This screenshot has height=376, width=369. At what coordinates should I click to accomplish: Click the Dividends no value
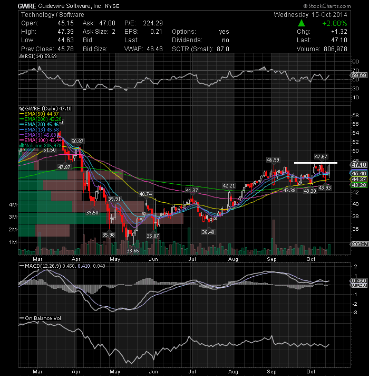[x=226, y=40]
